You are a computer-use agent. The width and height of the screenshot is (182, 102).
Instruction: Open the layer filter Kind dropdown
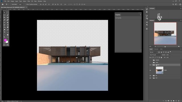[x=153, y=52]
